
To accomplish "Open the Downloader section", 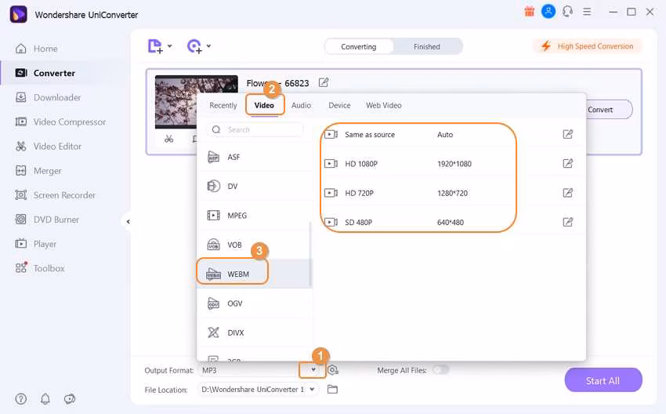I will (x=48, y=97).
